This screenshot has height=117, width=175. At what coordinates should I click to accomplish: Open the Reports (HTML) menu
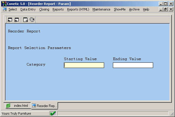click(78, 9)
